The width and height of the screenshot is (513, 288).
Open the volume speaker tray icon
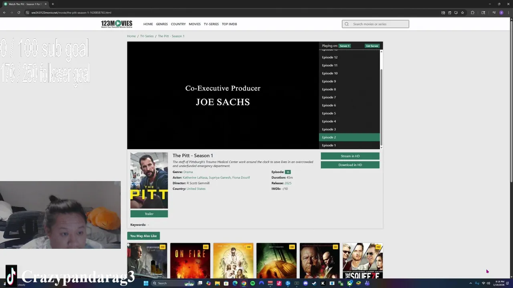[488, 283]
